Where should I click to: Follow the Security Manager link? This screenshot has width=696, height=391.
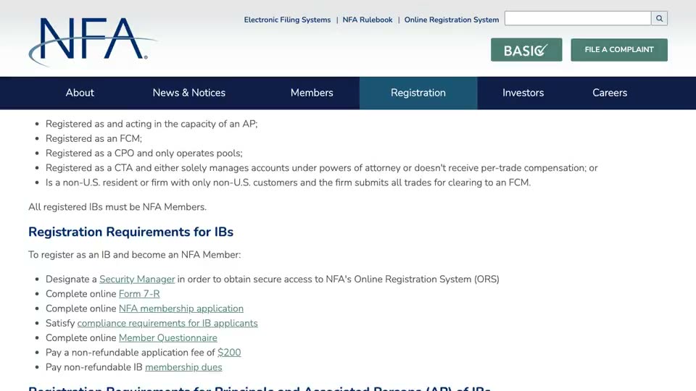[137, 279]
